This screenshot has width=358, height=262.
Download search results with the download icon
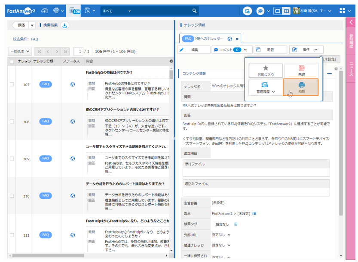pos(65,25)
